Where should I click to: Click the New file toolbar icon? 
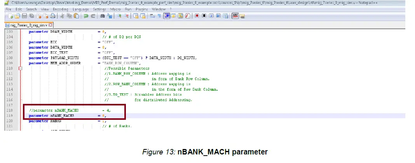point(10,16)
